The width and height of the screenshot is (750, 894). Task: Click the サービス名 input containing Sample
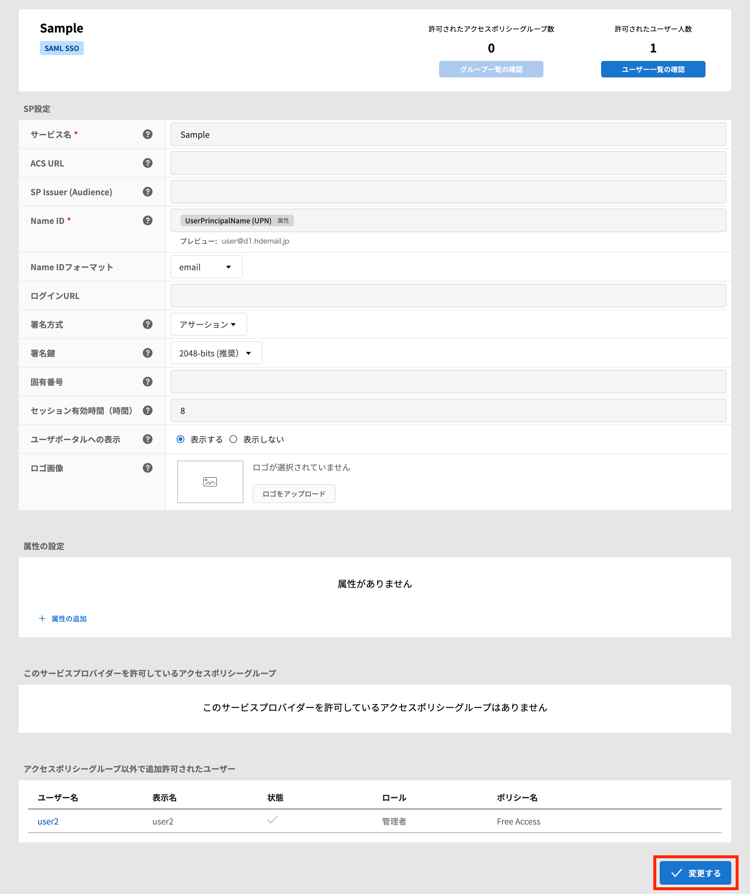coord(448,135)
